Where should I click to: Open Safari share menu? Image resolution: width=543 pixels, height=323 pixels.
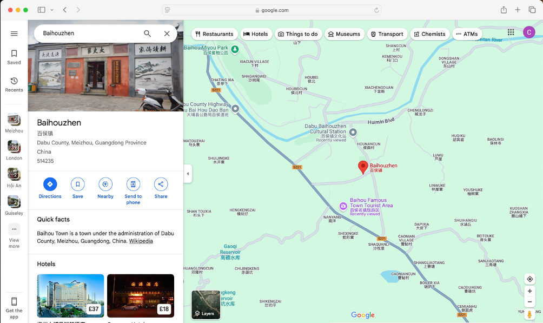(504, 10)
